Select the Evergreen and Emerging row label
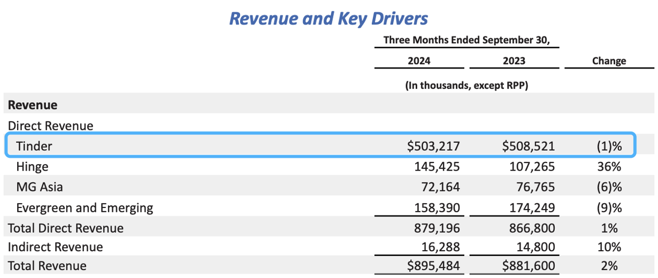The image size is (658, 278). (85, 208)
